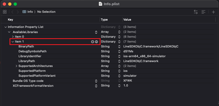
Task: Select the No Selection breadcrumb
Action: (46, 12)
